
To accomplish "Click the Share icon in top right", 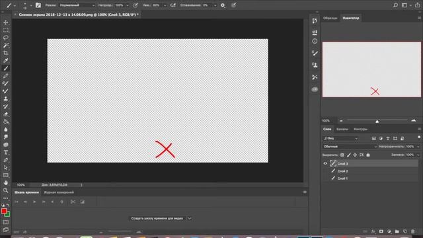I will coord(417,5).
